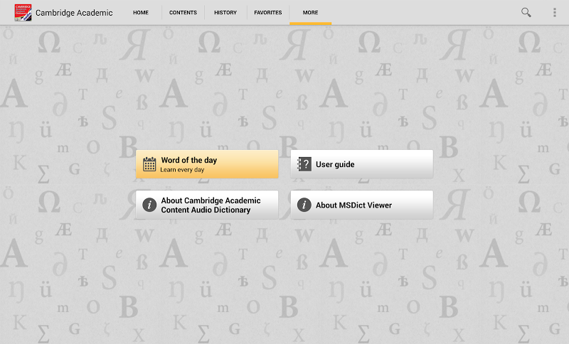Click the calendar icon on Word of the day

click(149, 164)
